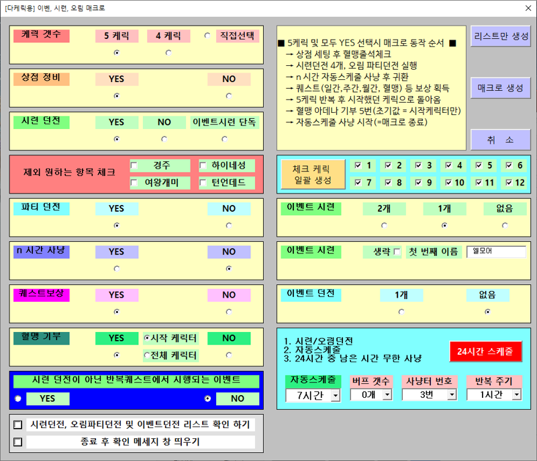Check the 경주 exclusion box
Viewport: 537px width, 461px height.
[134, 166]
